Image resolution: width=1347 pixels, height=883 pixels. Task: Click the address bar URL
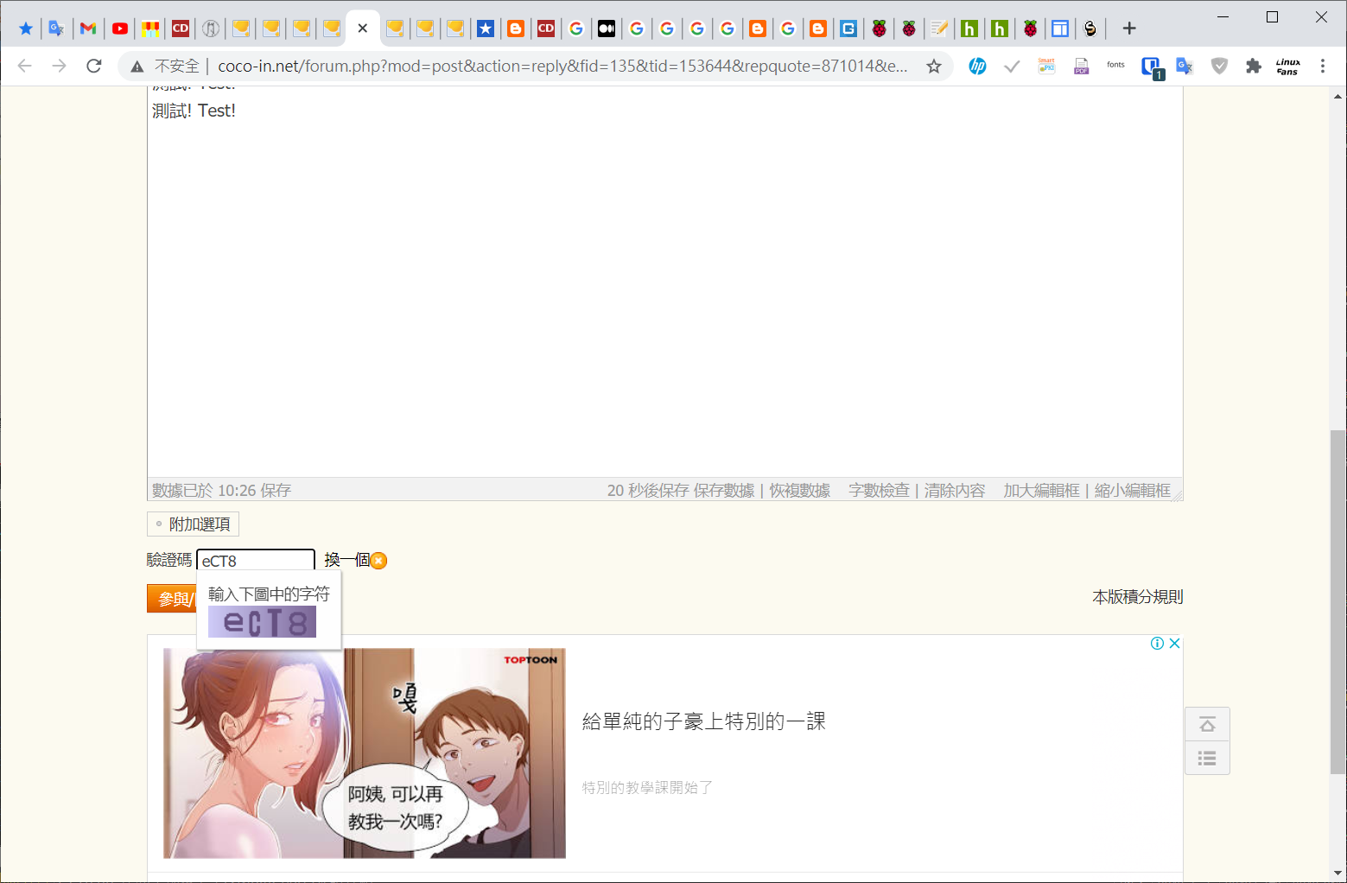click(562, 67)
